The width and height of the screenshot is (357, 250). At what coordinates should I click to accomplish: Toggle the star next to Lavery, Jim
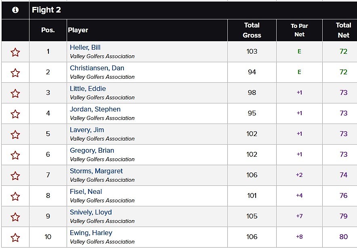tap(15, 134)
